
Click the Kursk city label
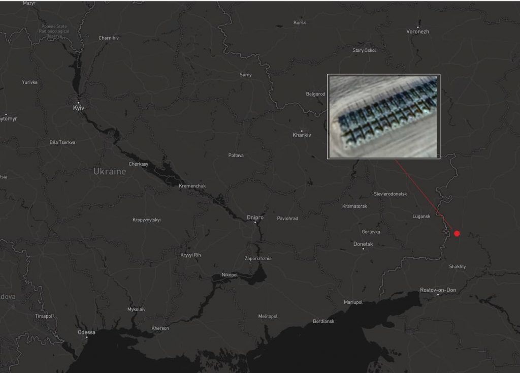[300, 23]
